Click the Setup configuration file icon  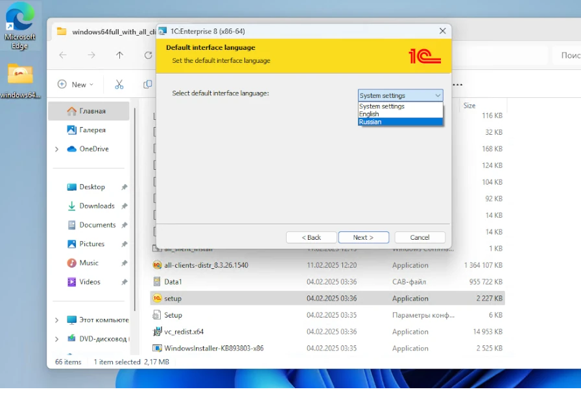click(x=157, y=315)
